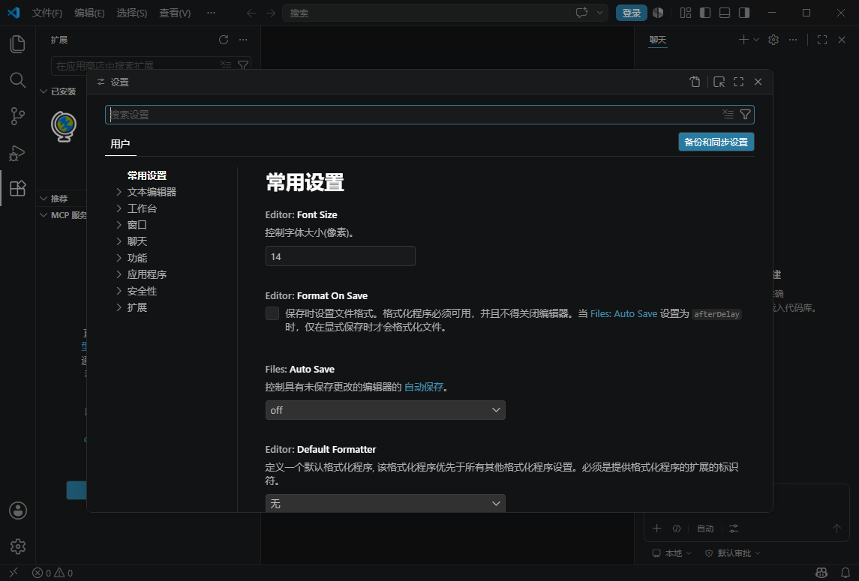
Task: Customize layout icon in title bar
Action: tap(686, 13)
